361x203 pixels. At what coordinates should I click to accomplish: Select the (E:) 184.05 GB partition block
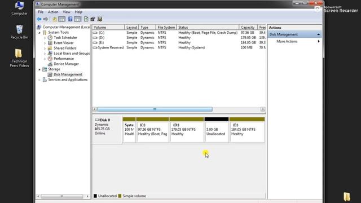pos(247,130)
